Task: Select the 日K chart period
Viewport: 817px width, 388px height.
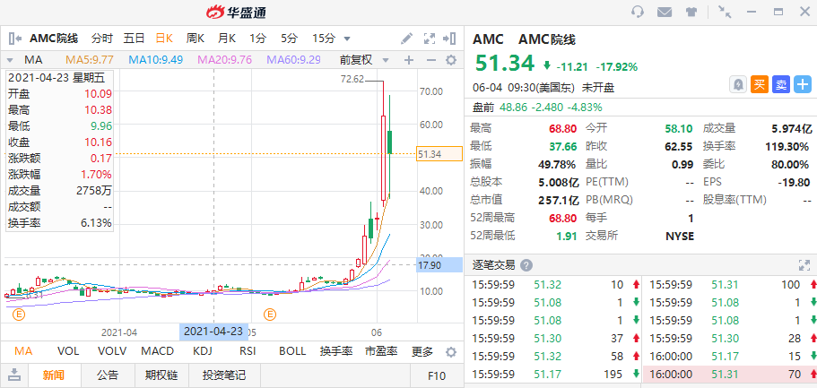Action: click(x=165, y=38)
